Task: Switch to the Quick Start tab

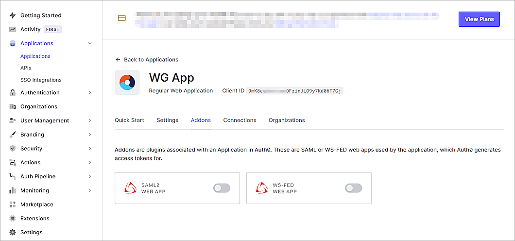Action: [x=129, y=120]
